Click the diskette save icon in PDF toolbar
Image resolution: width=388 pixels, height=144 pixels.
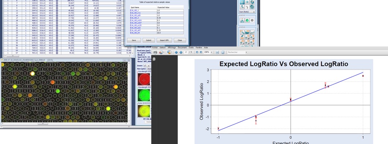pyautogui.click(x=217, y=52)
